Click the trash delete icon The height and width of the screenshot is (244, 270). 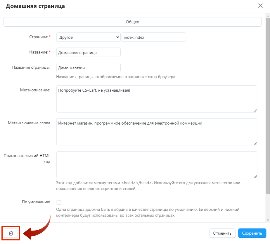[x=11, y=233]
